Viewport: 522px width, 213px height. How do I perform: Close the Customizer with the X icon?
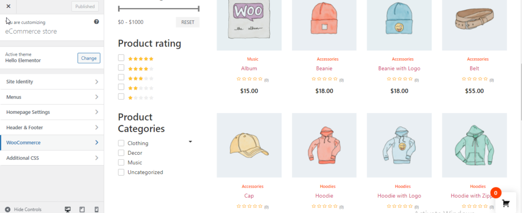point(8,7)
